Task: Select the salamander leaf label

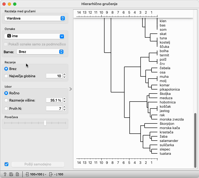Action: [x=169, y=141]
